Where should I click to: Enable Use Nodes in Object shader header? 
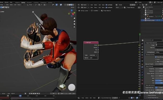(106, 8)
